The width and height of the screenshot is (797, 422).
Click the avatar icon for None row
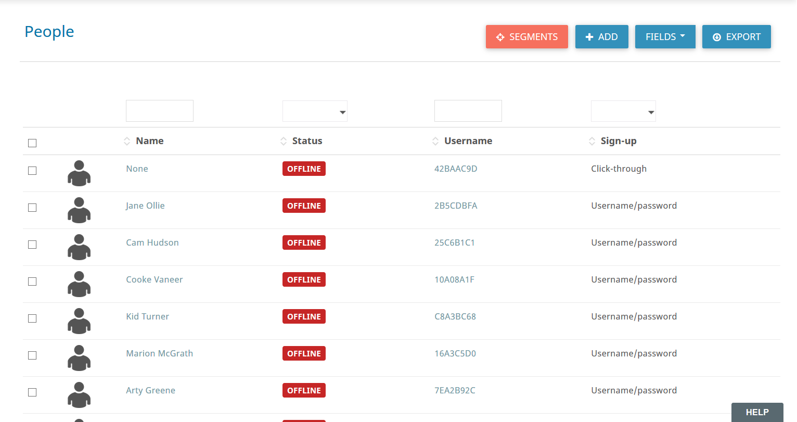pos(79,173)
